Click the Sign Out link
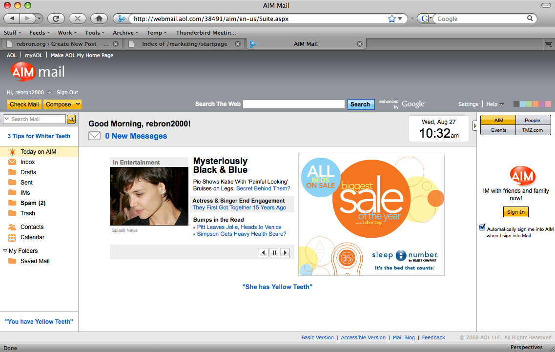 click(67, 92)
